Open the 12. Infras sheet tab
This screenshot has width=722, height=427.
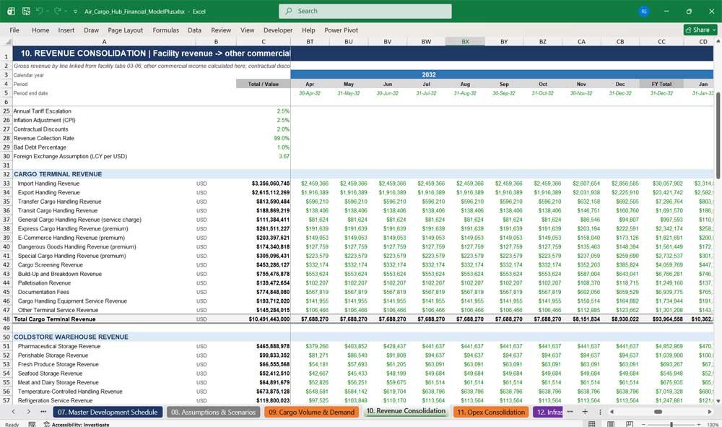pyautogui.click(x=549, y=413)
